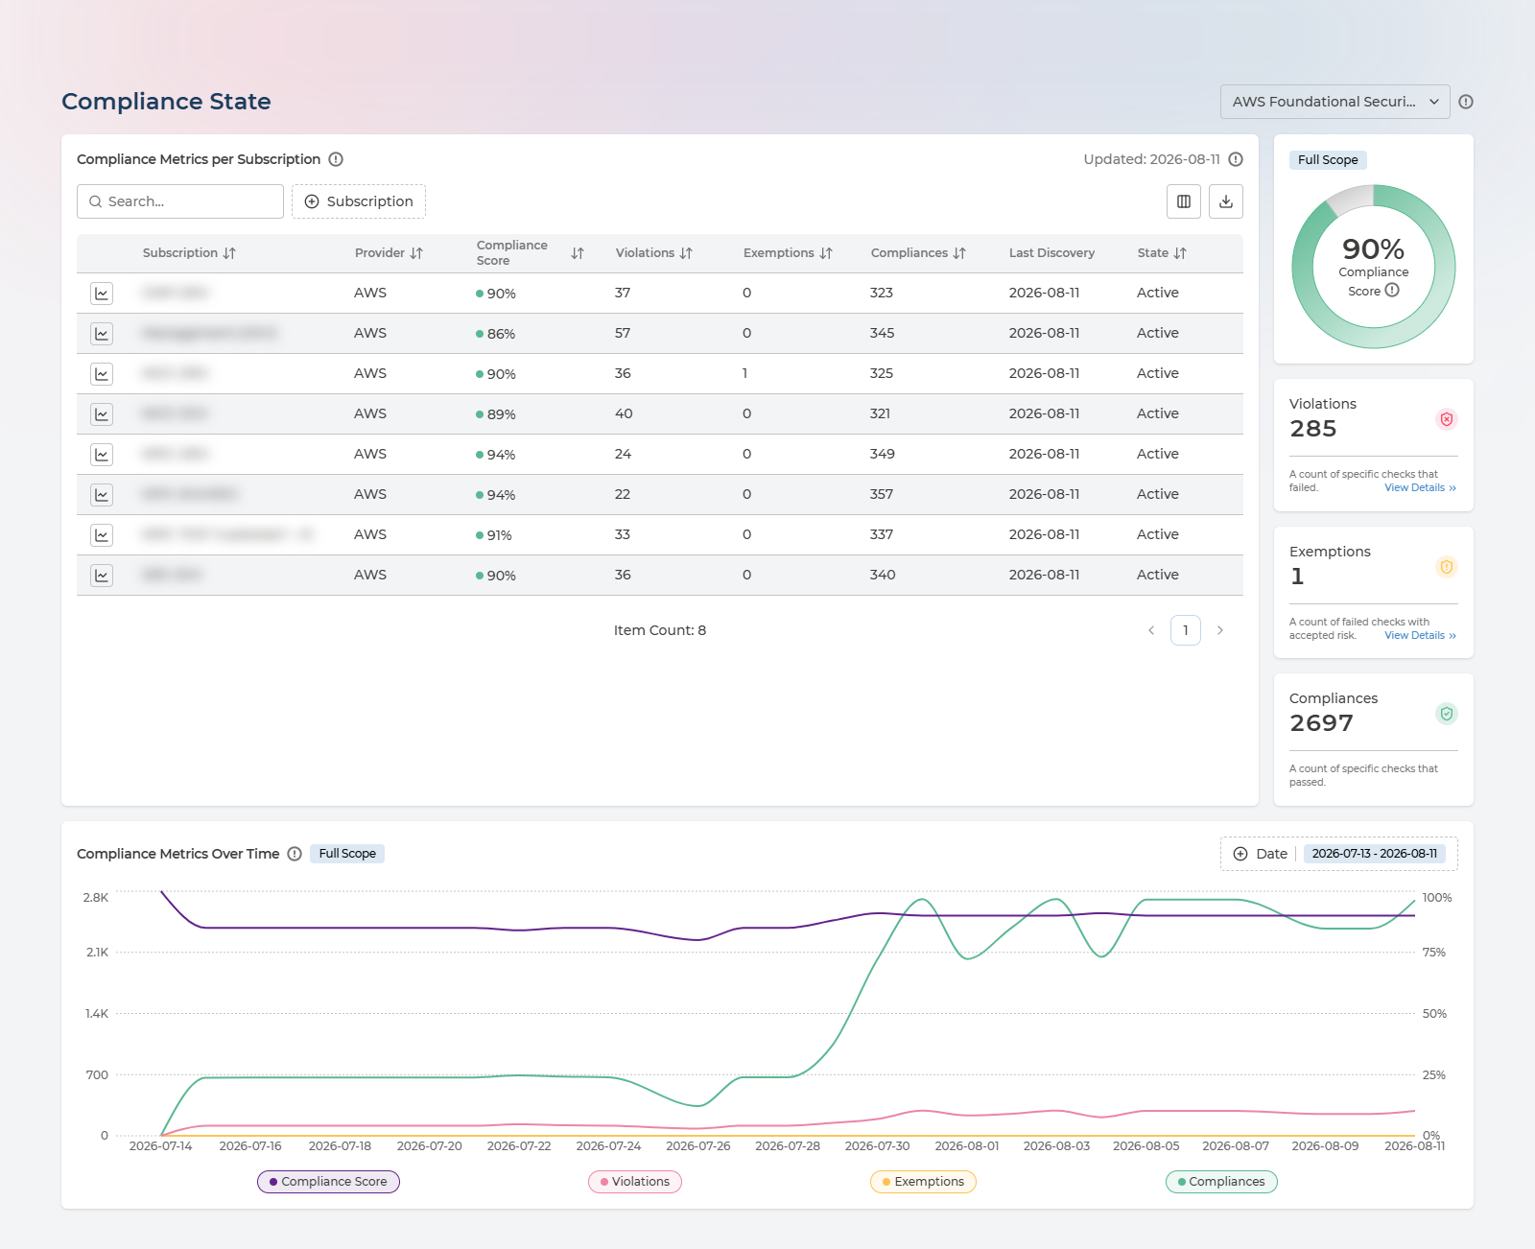
Task: Sort table by Compliance Score column
Action: [578, 253]
